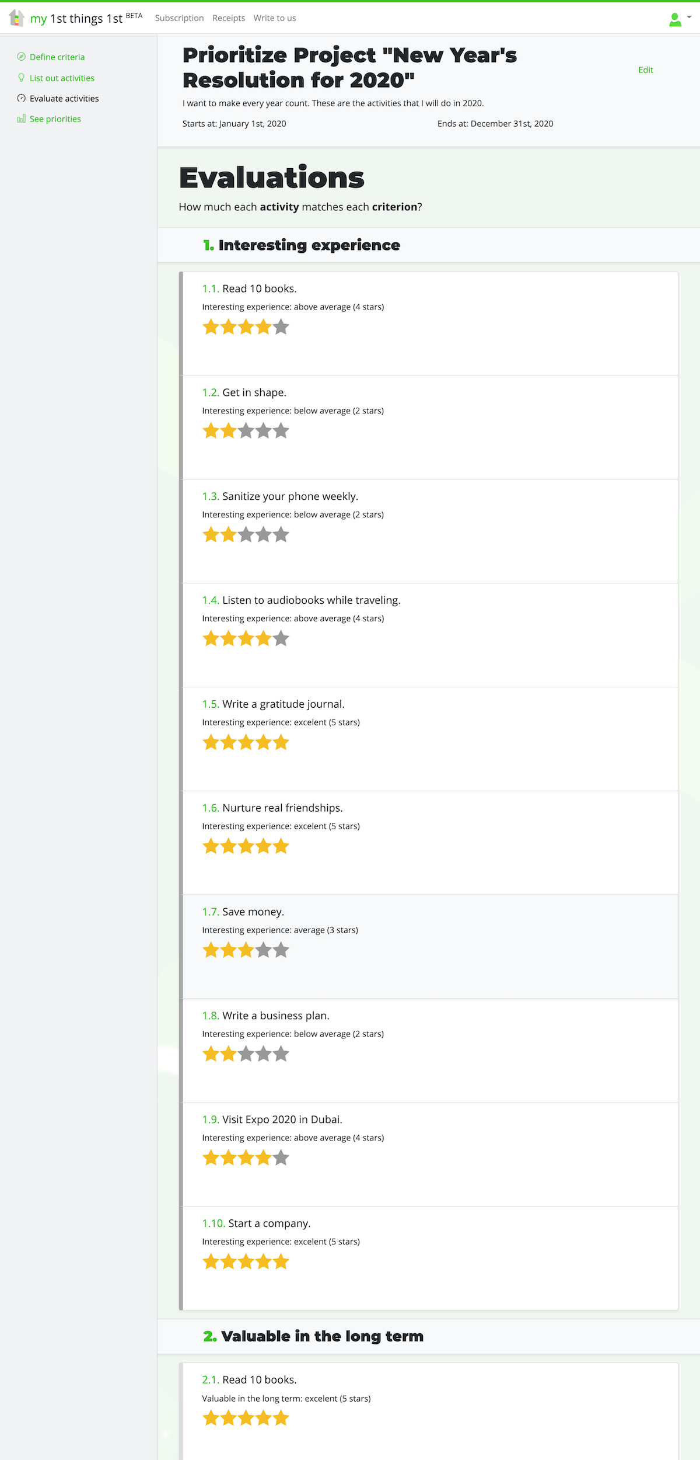
Task: Rate Listen to audiobooks fifth star
Action: coord(281,638)
